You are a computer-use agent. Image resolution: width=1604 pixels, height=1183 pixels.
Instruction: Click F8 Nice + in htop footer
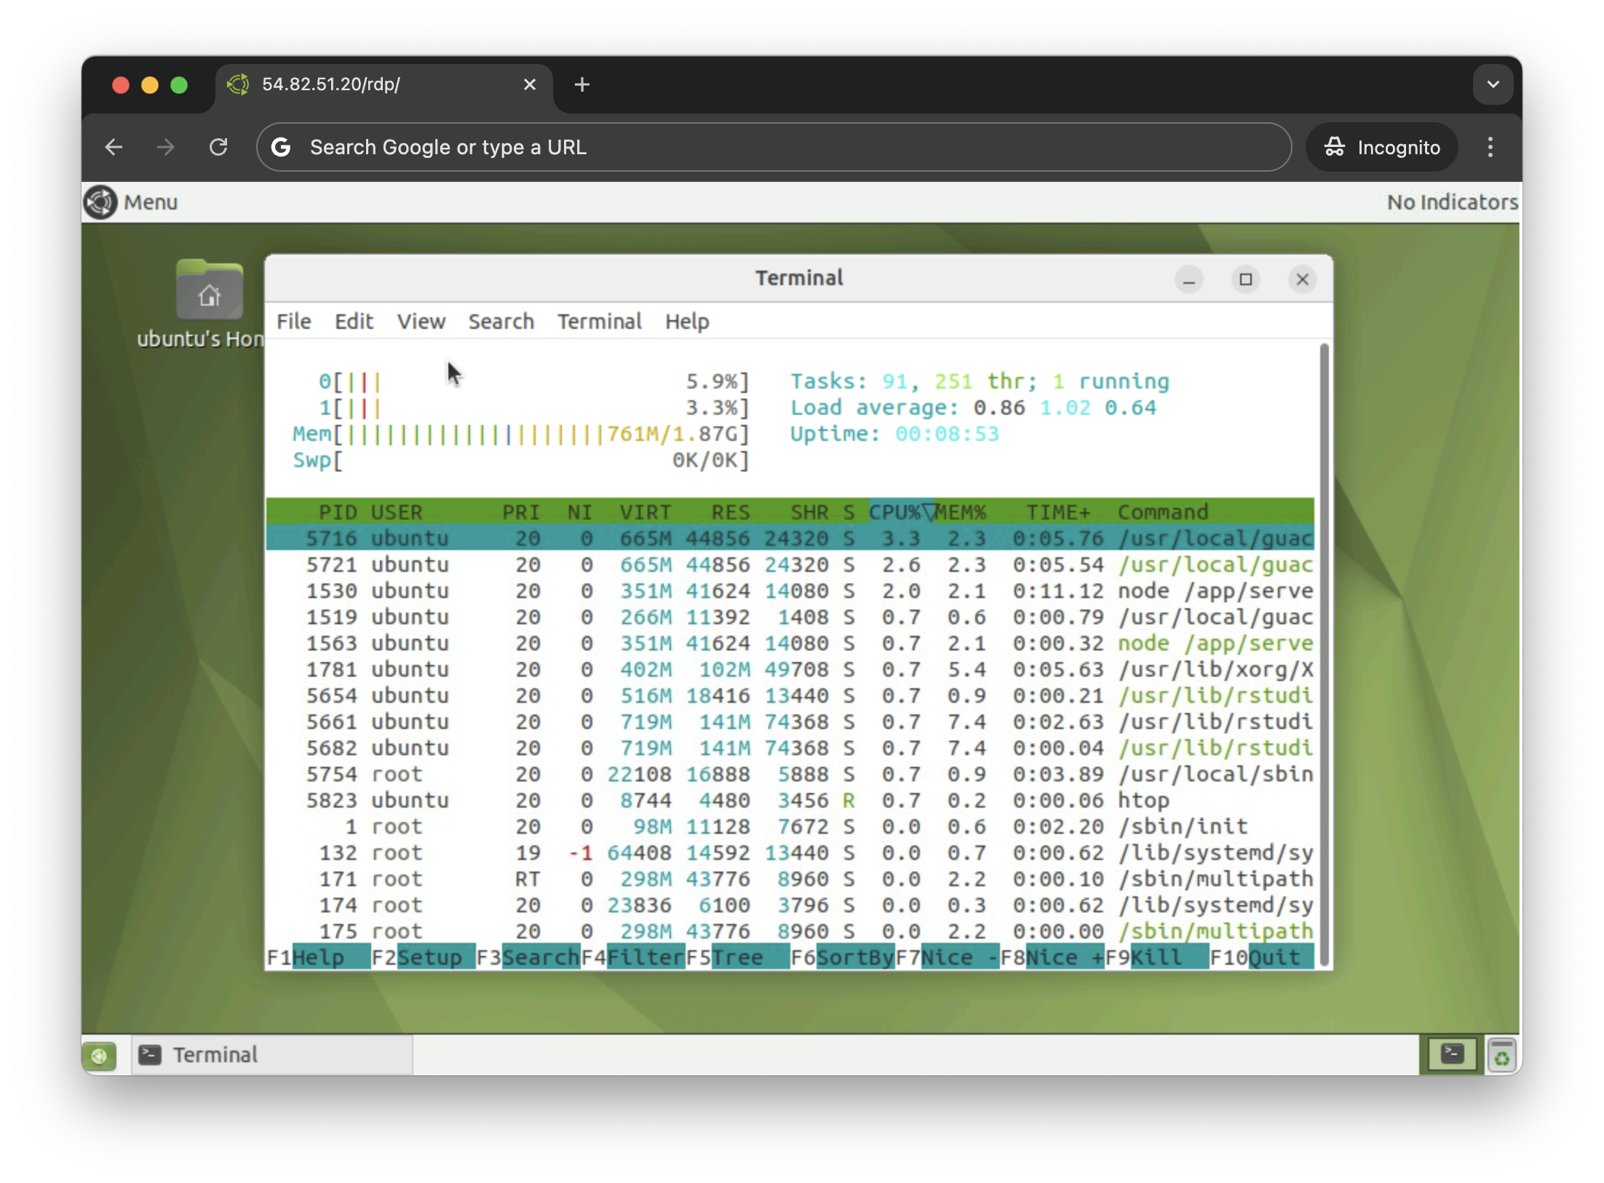1052,957
